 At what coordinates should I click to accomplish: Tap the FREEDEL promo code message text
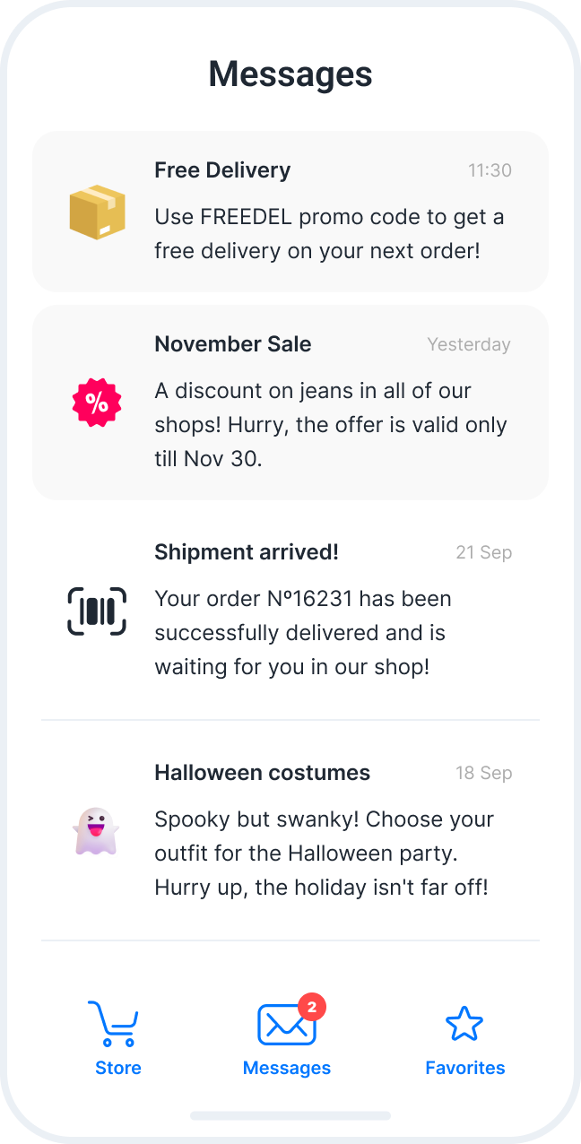pos(329,234)
